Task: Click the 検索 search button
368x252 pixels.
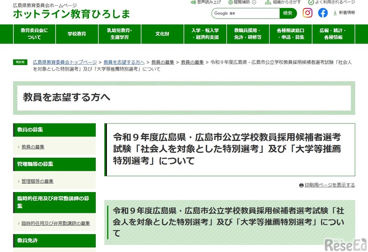Action: click(x=288, y=13)
